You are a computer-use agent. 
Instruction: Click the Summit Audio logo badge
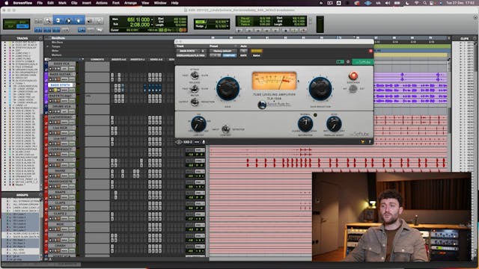coord(262,105)
